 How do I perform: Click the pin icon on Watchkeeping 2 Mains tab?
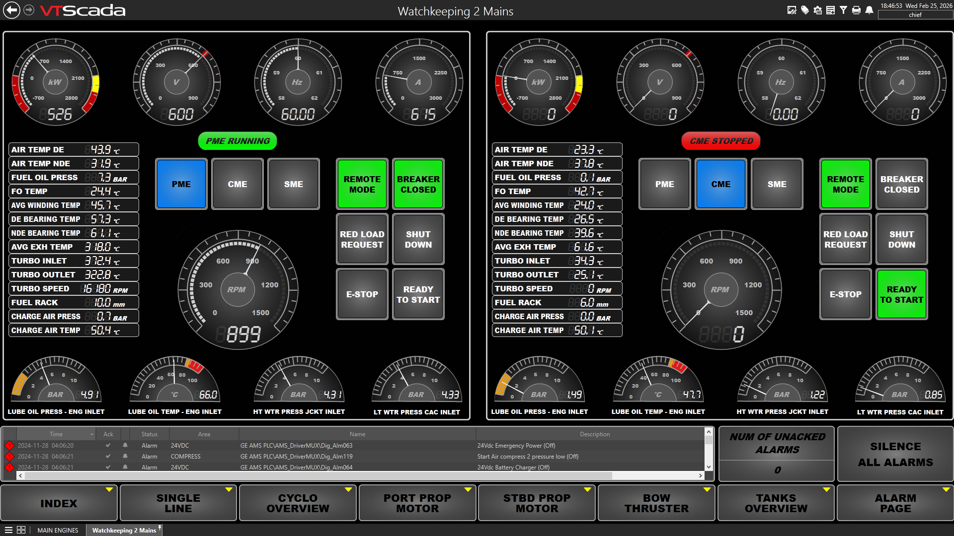[x=160, y=527]
